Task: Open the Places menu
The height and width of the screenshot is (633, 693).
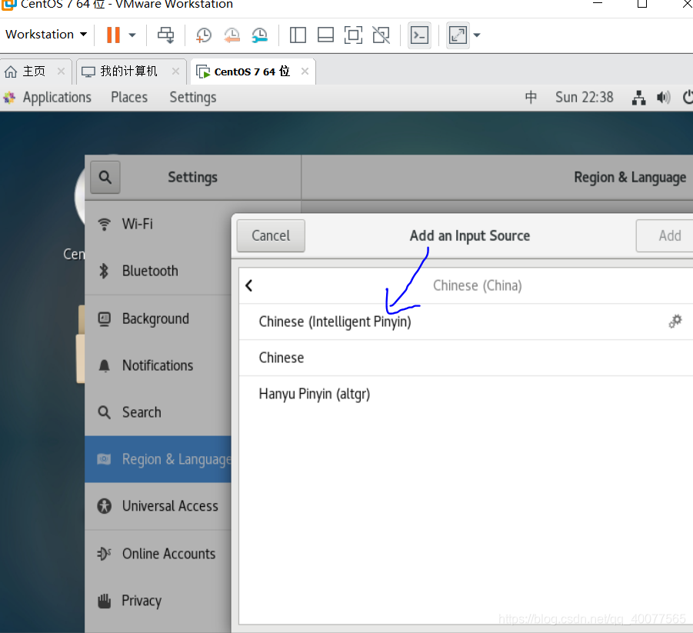Action: tap(129, 97)
